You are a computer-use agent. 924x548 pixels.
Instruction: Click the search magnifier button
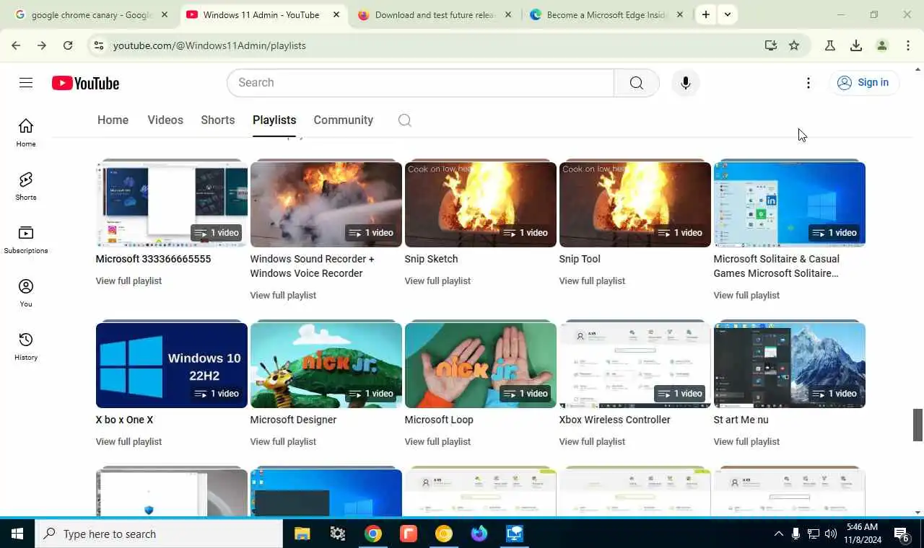point(636,83)
